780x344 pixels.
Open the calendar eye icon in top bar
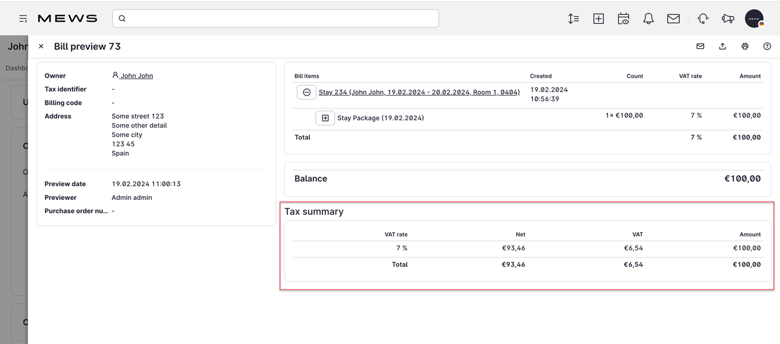624,19
